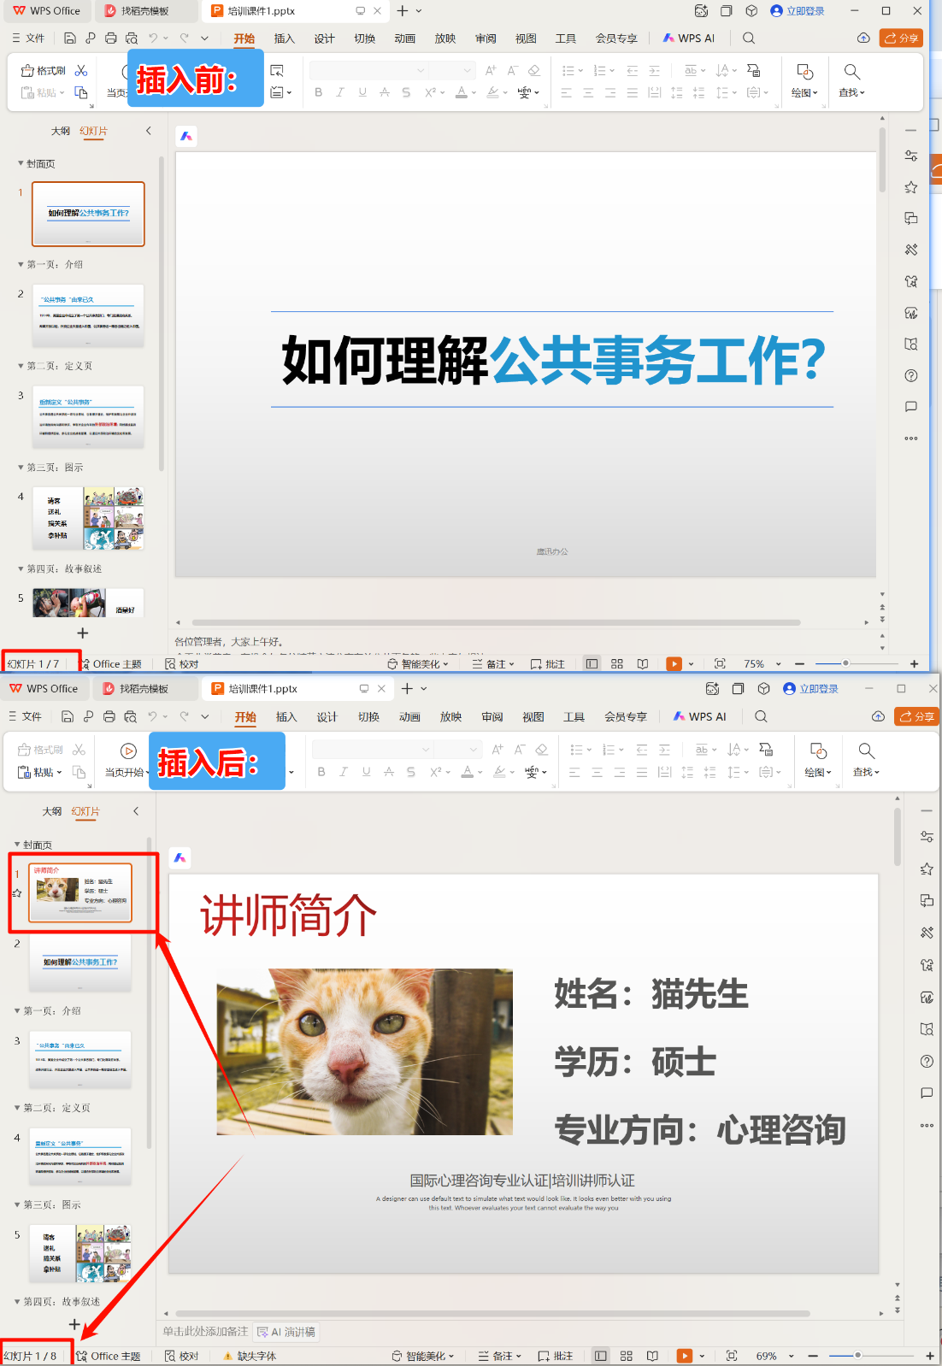
Task: Toggle strikethrough S in the lower window ribbon
Action: [411, 772]
